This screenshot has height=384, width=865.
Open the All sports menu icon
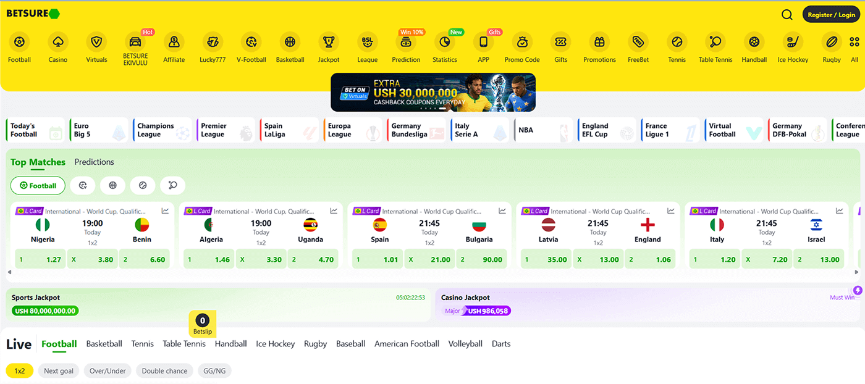point(854,42)
